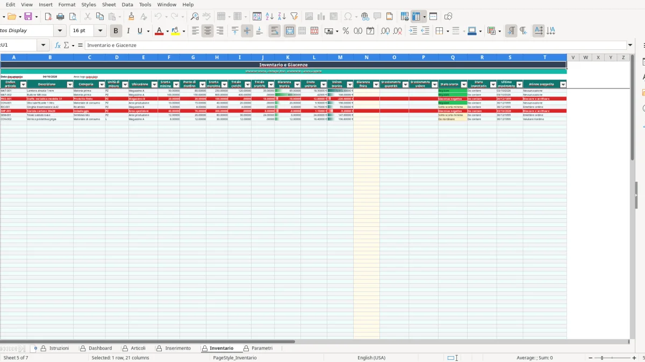The height and width of the screenshot is (362, 645).
Task: Open the Data menu
Action: click(x=127, y=4)
